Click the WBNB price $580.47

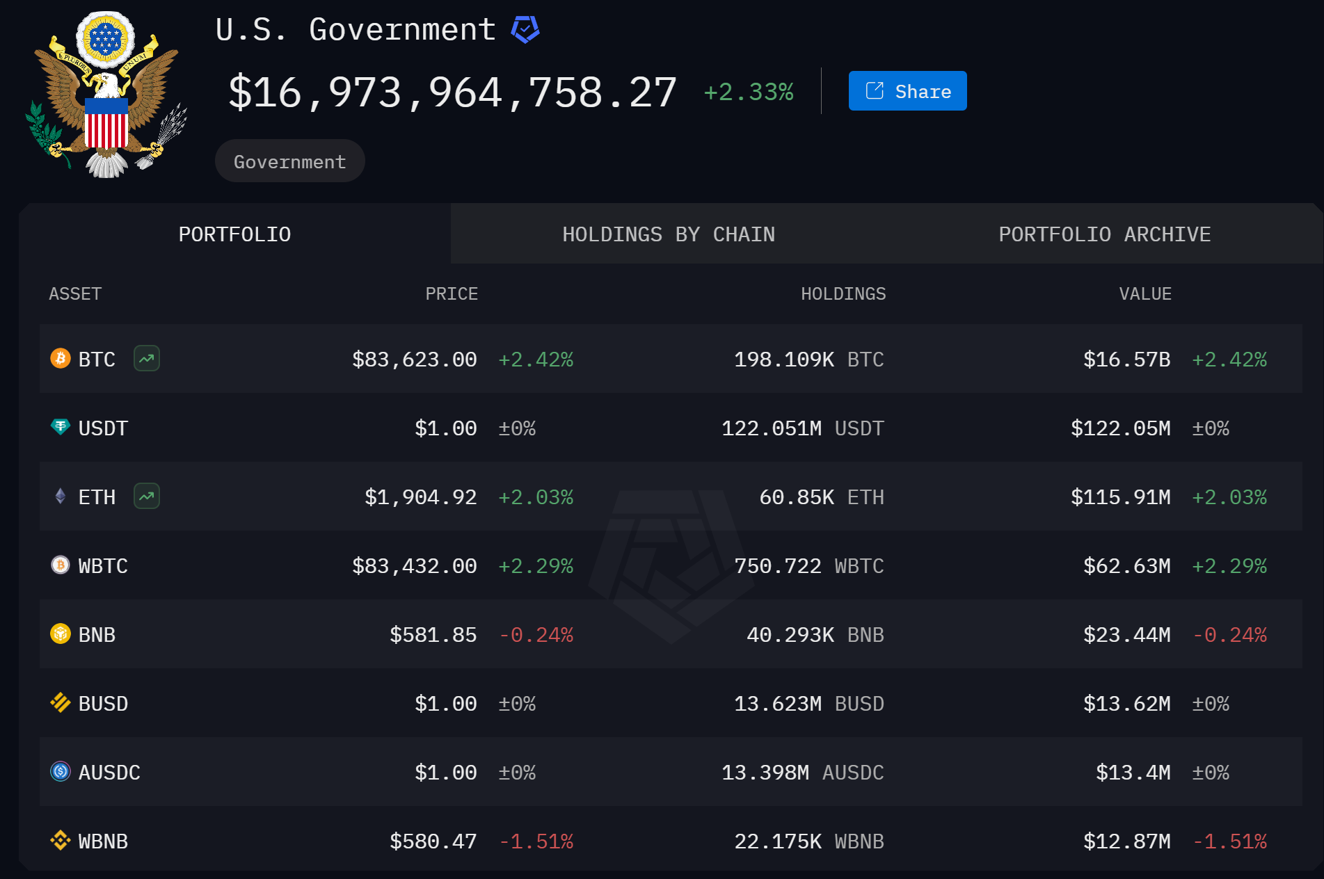(433, 841)
